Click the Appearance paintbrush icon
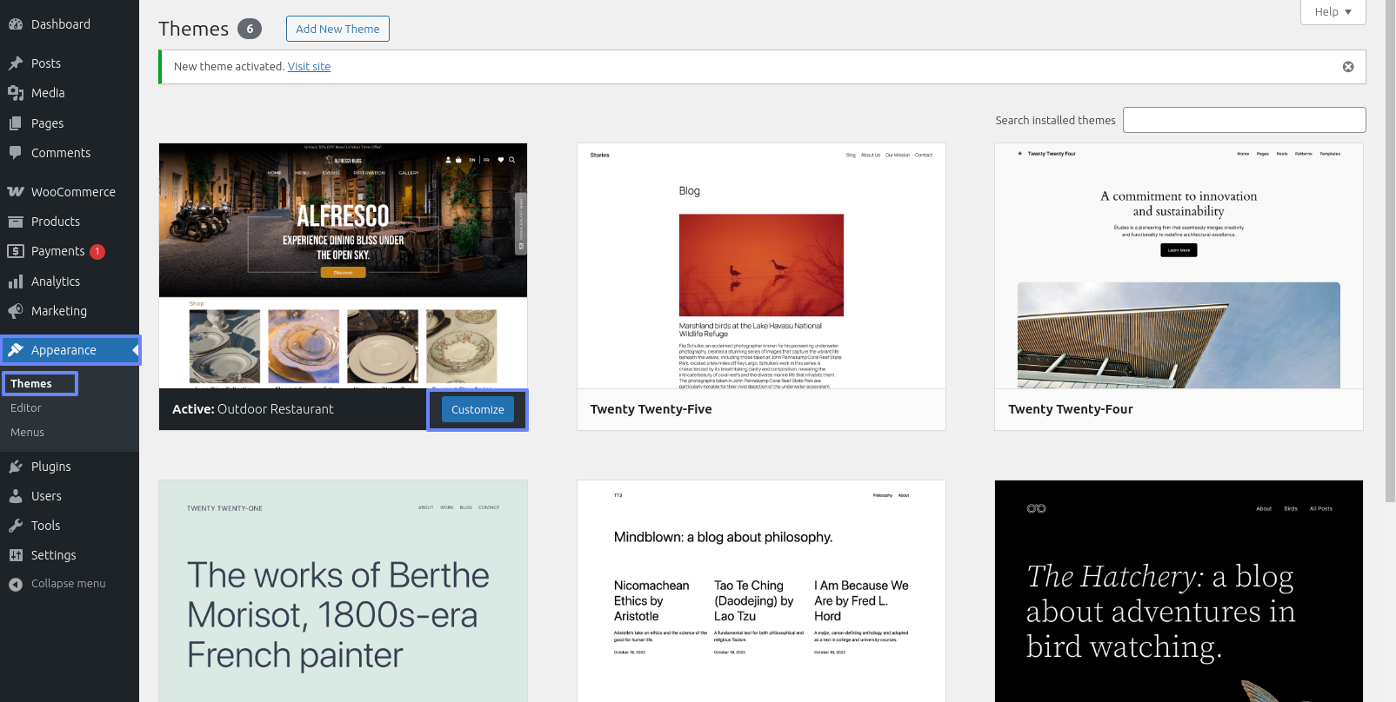The width and height of the screenshot is (1396, 702). click(16, 350)
